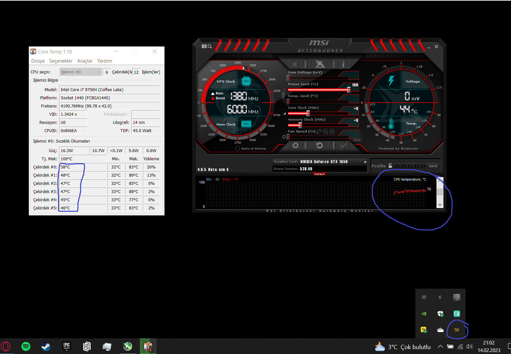511x354 pixels.
Task: Open fan speed settings gear icon
Action: click(284, 137)
